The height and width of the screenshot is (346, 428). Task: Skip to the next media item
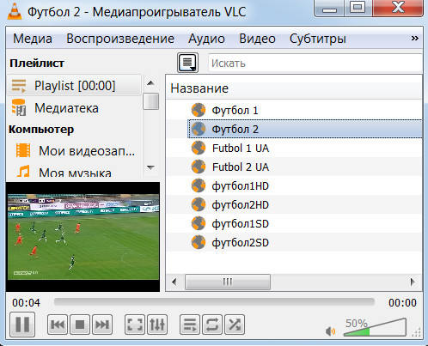tap(102, 325)
